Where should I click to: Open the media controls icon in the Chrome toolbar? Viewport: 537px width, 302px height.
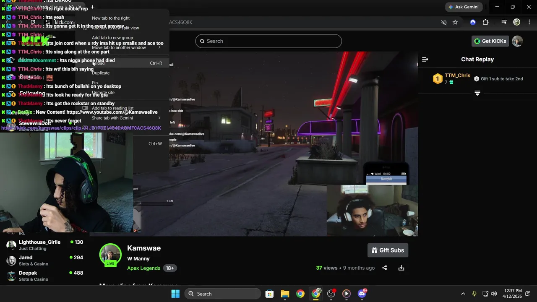[x=504, y=22]
